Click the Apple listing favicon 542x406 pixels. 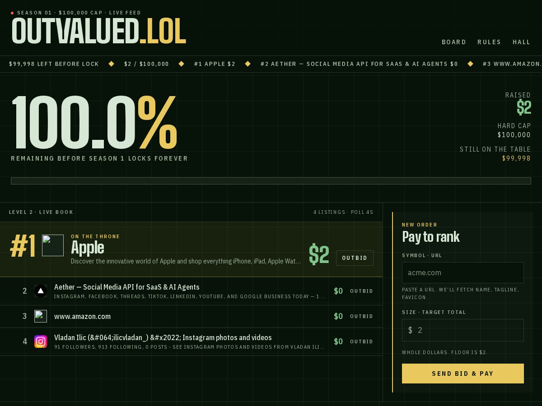(x=53, y=245)
